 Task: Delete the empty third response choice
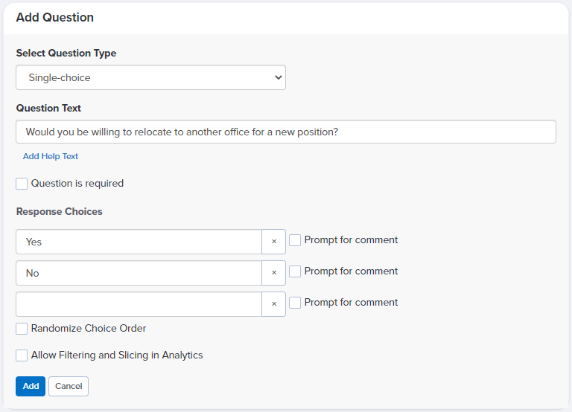[273, 304]
